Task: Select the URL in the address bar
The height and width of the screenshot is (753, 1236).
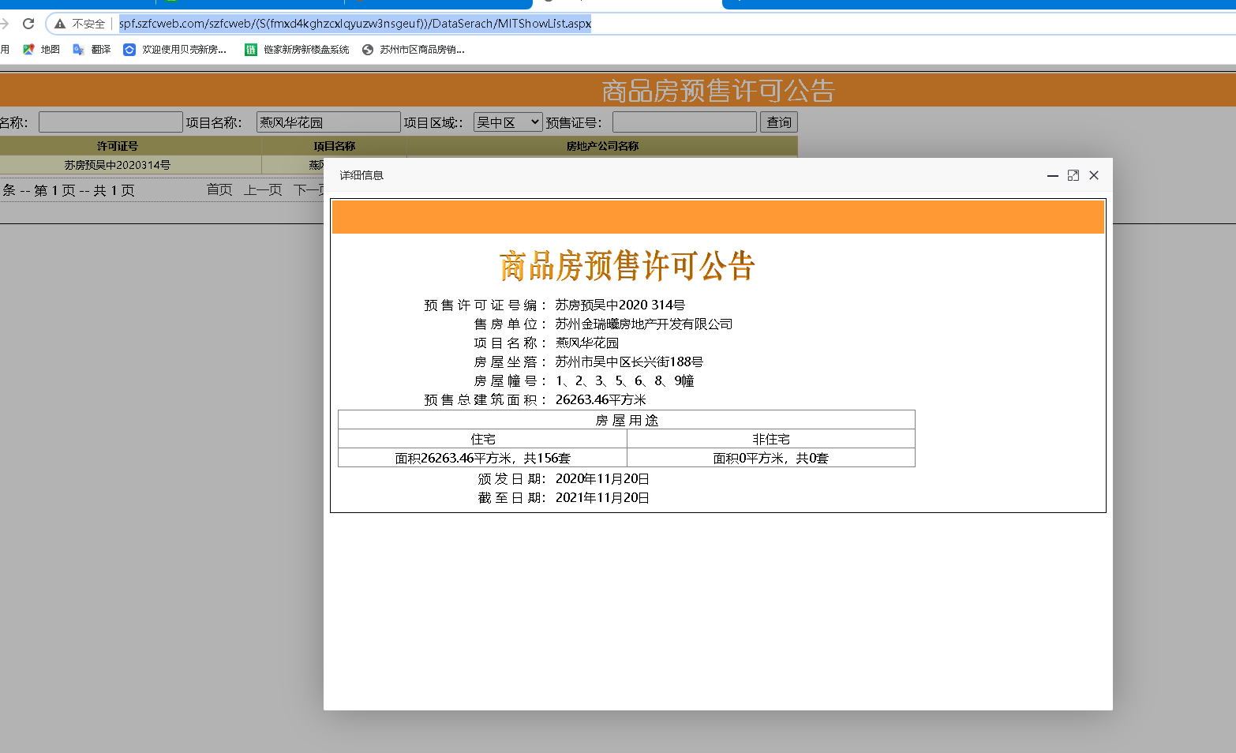Action: (355, 24)
